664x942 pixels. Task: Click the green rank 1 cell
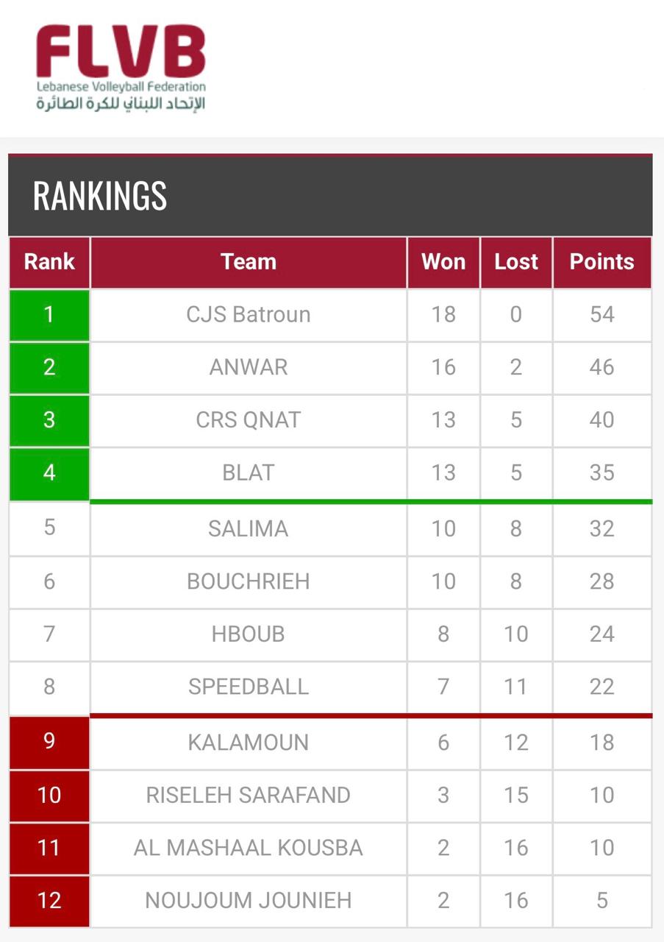pos(49,315)
